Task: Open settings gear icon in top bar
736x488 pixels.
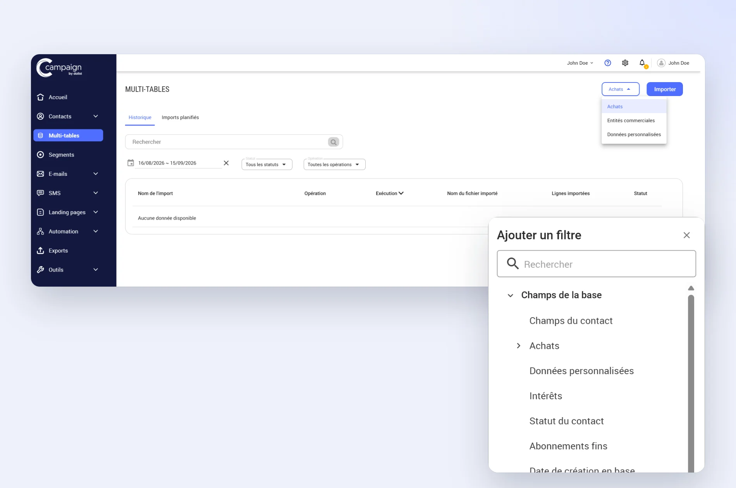Action: point(625,63)
